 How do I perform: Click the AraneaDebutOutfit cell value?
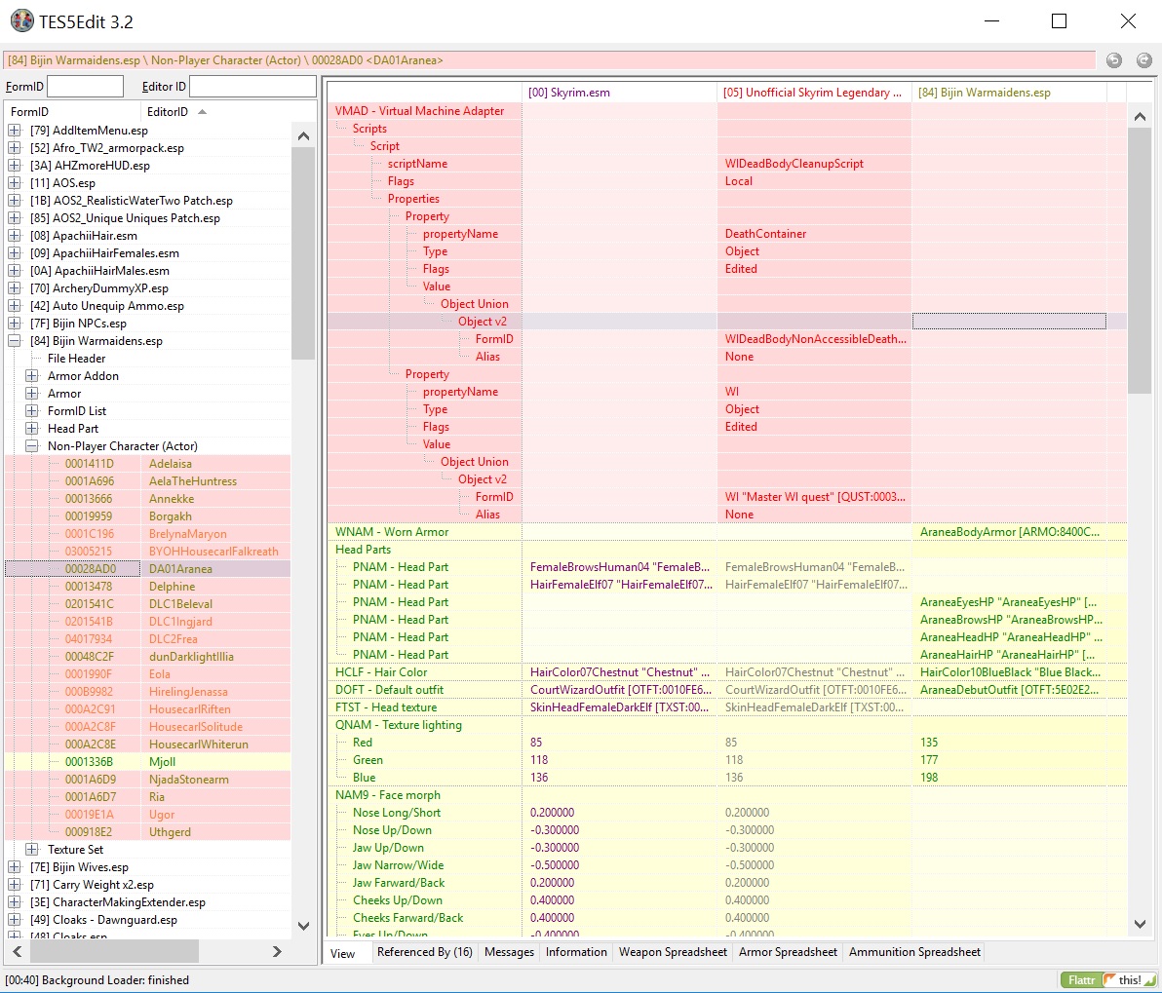point(1009,690)
